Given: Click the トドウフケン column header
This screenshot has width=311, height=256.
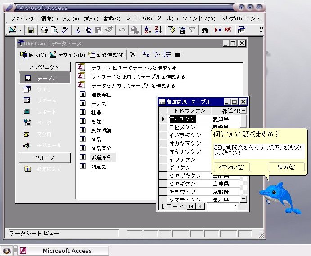Looking at the screenshot, I should (x=189, y=110).
